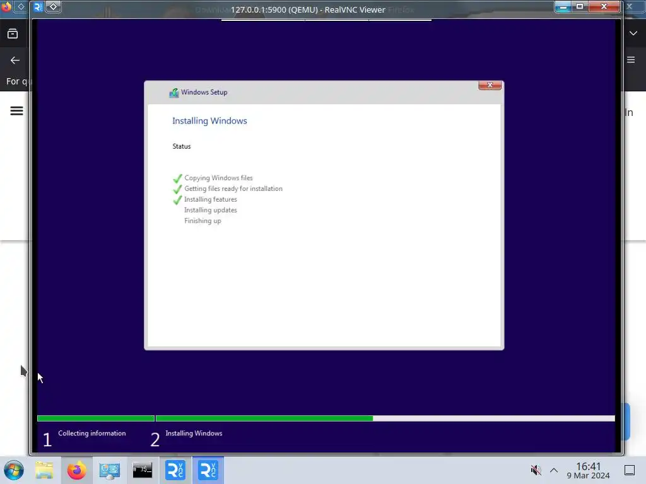The width and height of the screenshot is (646, 484).
Task: Select the first RealVNC Viewer taskbar icon
Action: pyautogui.click(x=175, y=470)
